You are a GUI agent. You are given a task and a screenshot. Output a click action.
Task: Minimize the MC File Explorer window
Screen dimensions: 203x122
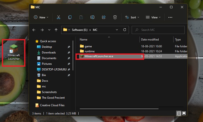[x=161, y=7]
